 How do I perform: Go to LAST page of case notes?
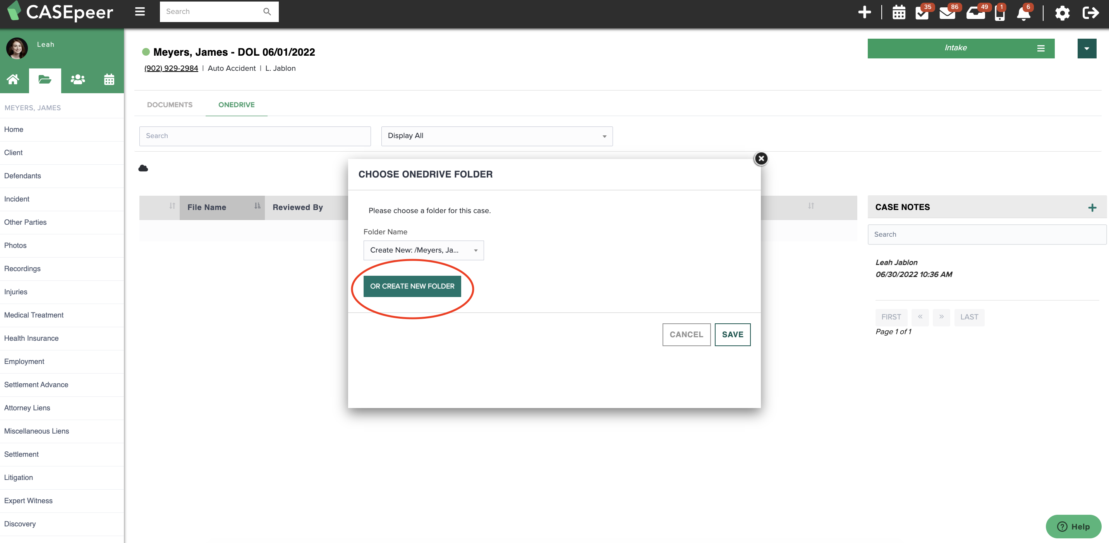pyautogui.click(x=969, y=317)
